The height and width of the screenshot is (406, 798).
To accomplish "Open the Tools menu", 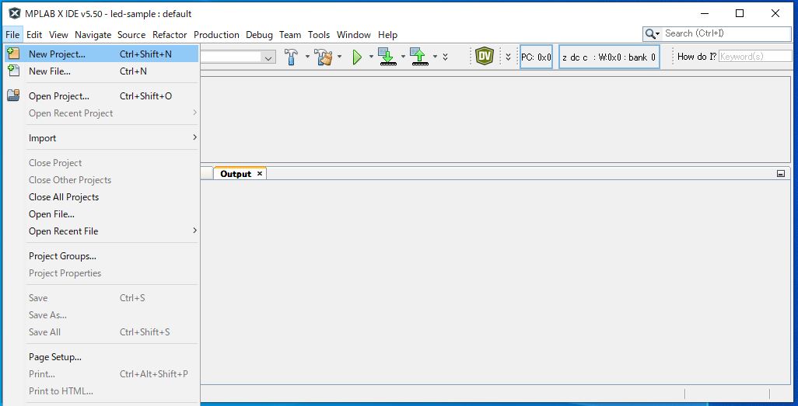I will point(319,35).
